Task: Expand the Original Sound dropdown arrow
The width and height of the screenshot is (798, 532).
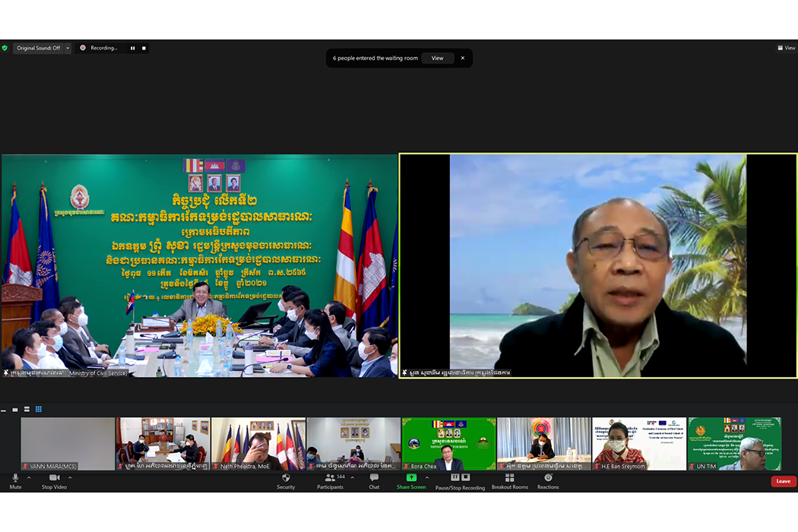Action: [68, 48]
